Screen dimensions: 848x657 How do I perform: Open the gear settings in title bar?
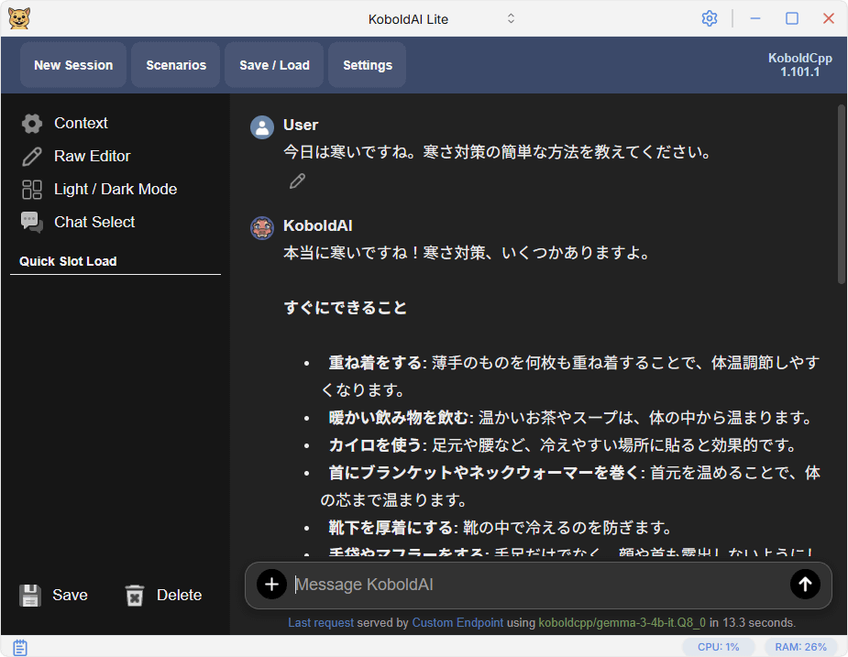coord(709,18)
